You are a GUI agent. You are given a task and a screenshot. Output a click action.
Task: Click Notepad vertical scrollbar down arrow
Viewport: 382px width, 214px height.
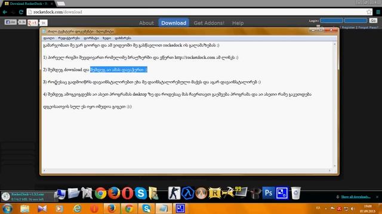tap(334, 166)
